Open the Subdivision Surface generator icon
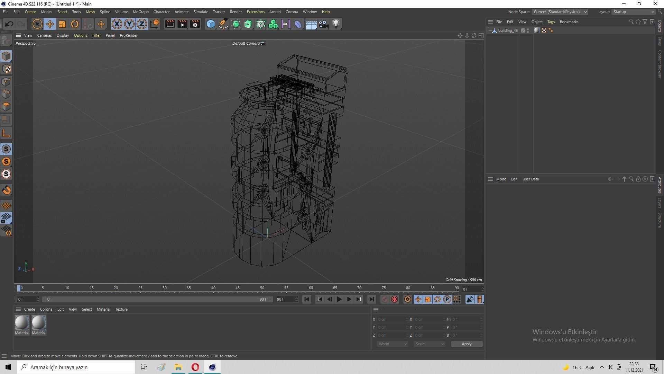The width and height of the screenshot is (664, 374). 236,24
